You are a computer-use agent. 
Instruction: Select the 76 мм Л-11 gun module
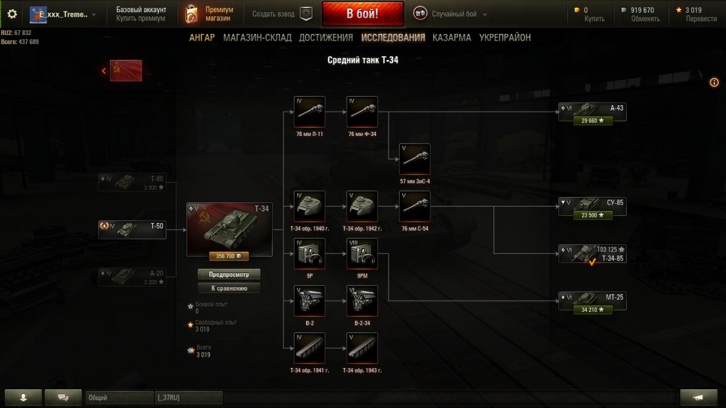pyautogui.click(x=309, y=112)
